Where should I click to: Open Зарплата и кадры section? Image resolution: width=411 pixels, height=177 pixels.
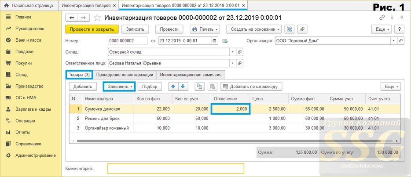point(33,109)
